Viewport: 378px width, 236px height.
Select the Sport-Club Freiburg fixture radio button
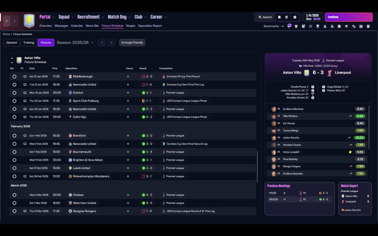[14, 101]
